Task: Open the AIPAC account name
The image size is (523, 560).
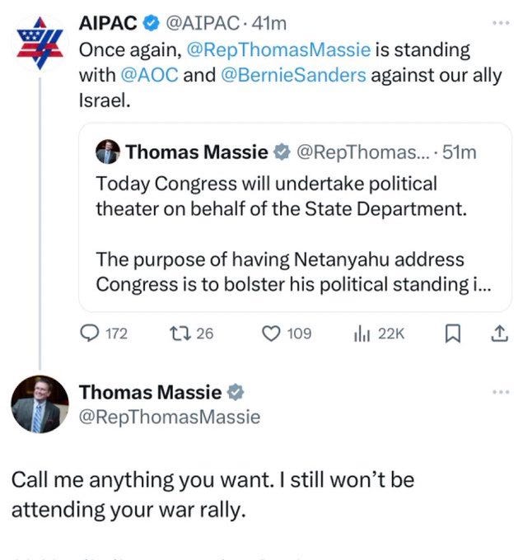Action: click(x=108, y=23)
